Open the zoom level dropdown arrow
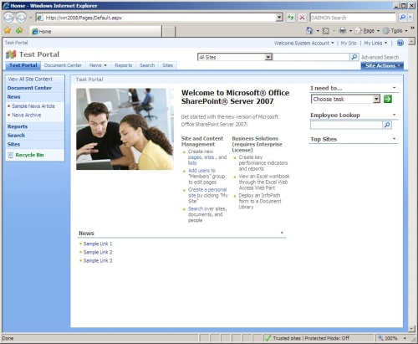The height and width of the screenshot is (344, 418). [x=405, y=338]
